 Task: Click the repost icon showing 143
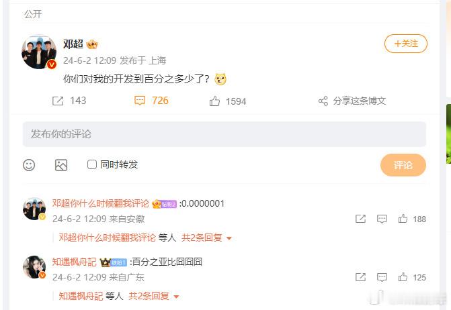click(58, 101)
